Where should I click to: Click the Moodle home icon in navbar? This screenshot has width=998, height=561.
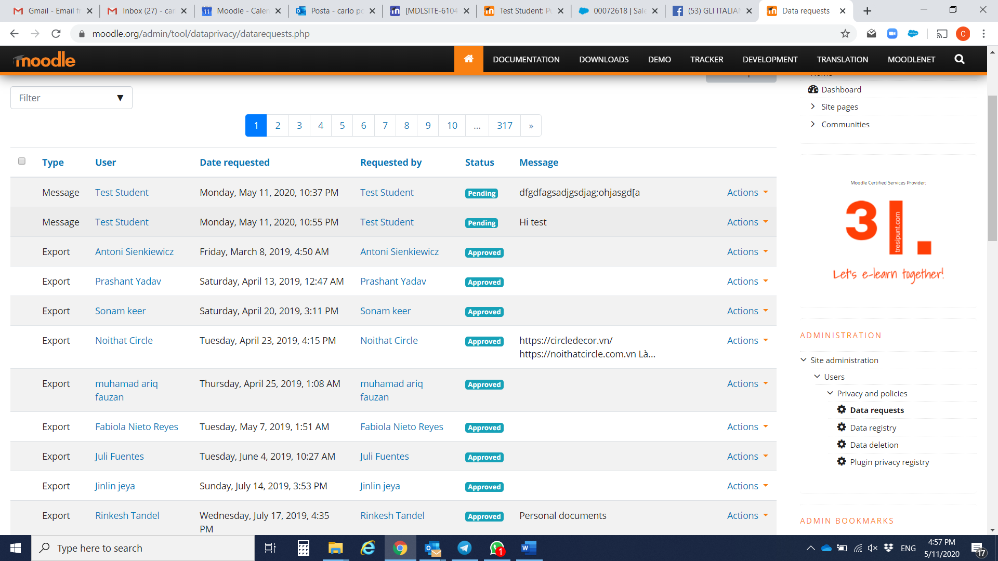click(x=469, y=59)
